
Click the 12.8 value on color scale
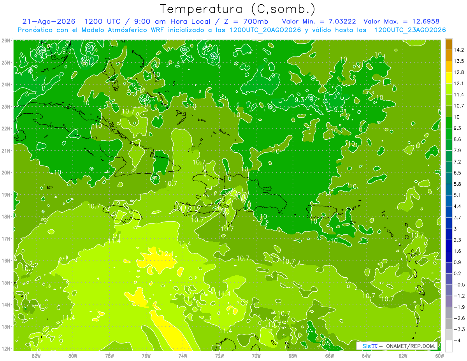[x=459, y=72]
